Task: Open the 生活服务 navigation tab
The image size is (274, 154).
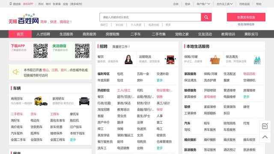Action: 66,34
